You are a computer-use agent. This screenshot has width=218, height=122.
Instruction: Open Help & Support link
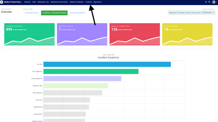click(77, 13)
